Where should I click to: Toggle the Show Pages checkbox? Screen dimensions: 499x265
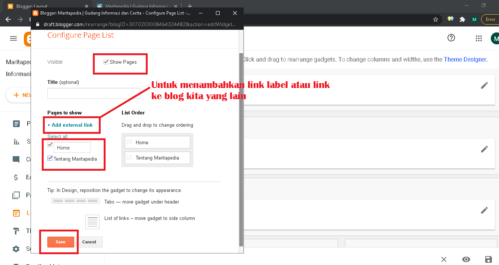[106, 62]
